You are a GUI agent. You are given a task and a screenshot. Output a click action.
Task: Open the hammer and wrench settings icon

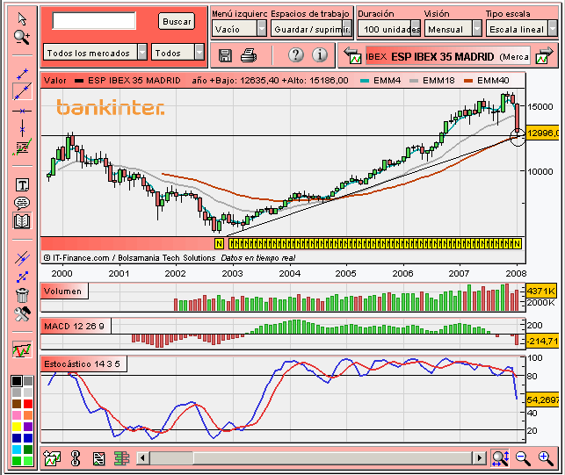click(x=22, y=314)
